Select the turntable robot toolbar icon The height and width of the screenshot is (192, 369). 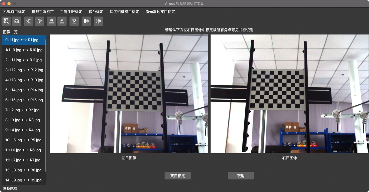click(x=74, y=21)
